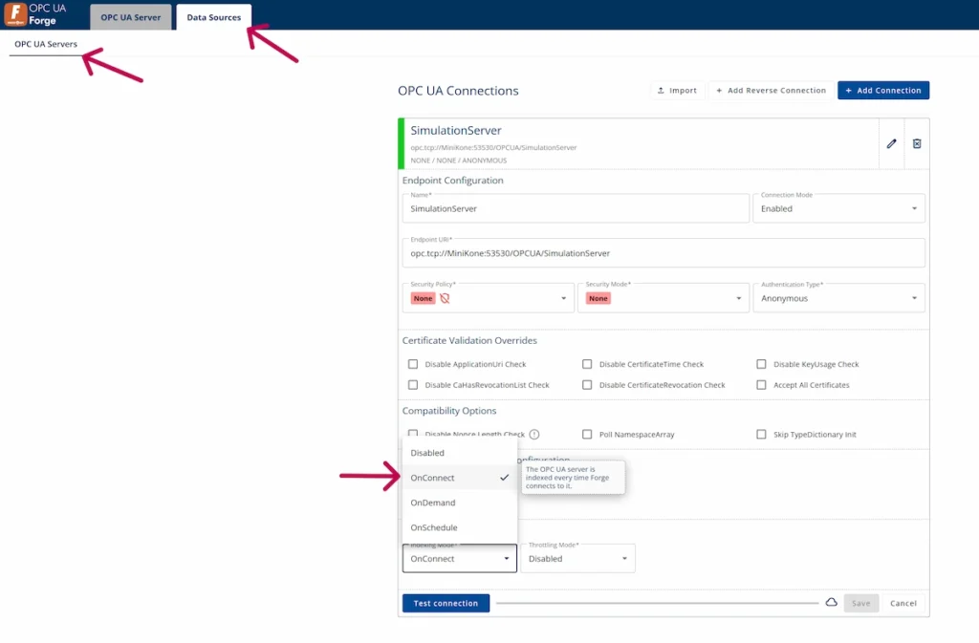Click the delete icon for SimulationServer
This screenshot has height=643, width=979.
917,144
